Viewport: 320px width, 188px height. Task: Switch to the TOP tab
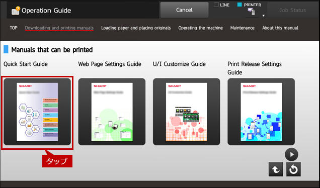click(14, 28)
